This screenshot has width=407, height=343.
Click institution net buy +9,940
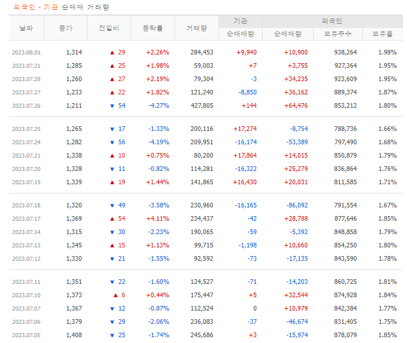246,52
